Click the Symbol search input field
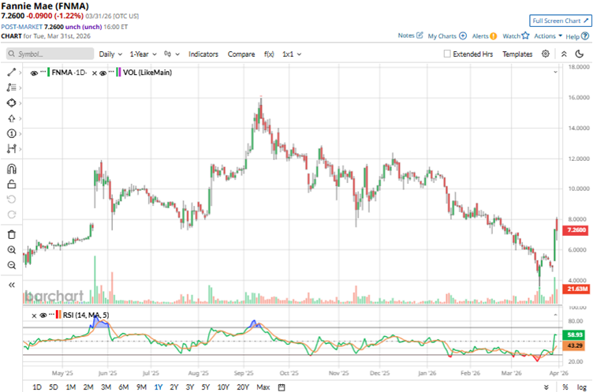 [50, 54]
